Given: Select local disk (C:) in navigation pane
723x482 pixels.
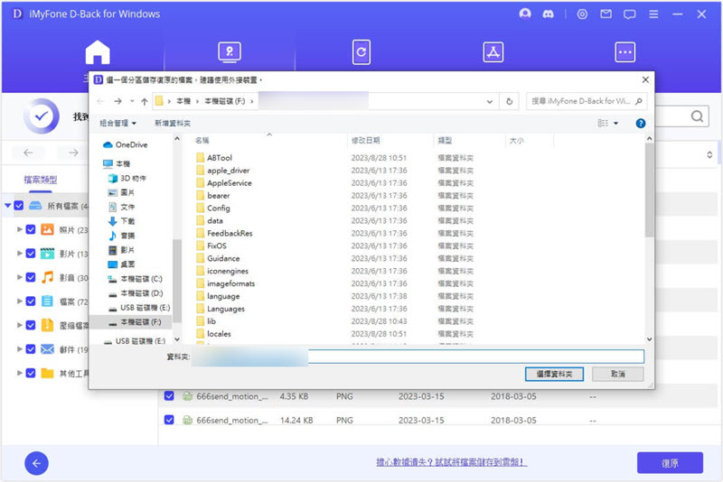Looking at the screenshot, I should pos(135,279).
